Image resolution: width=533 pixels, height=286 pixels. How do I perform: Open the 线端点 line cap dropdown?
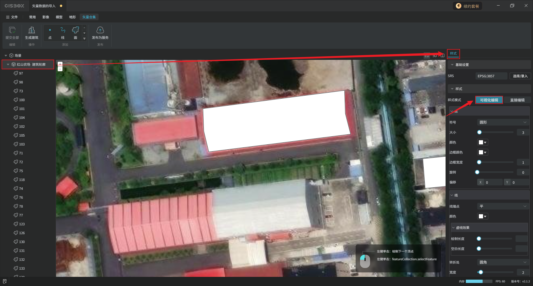point(502,206)
